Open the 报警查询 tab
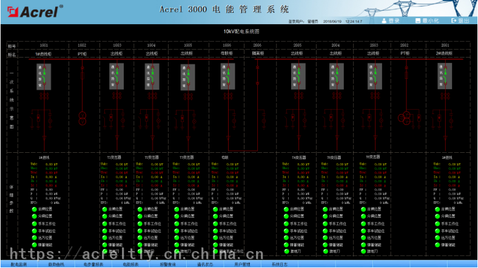The width and height of the screenshot is (478, 268). (167, 264)
